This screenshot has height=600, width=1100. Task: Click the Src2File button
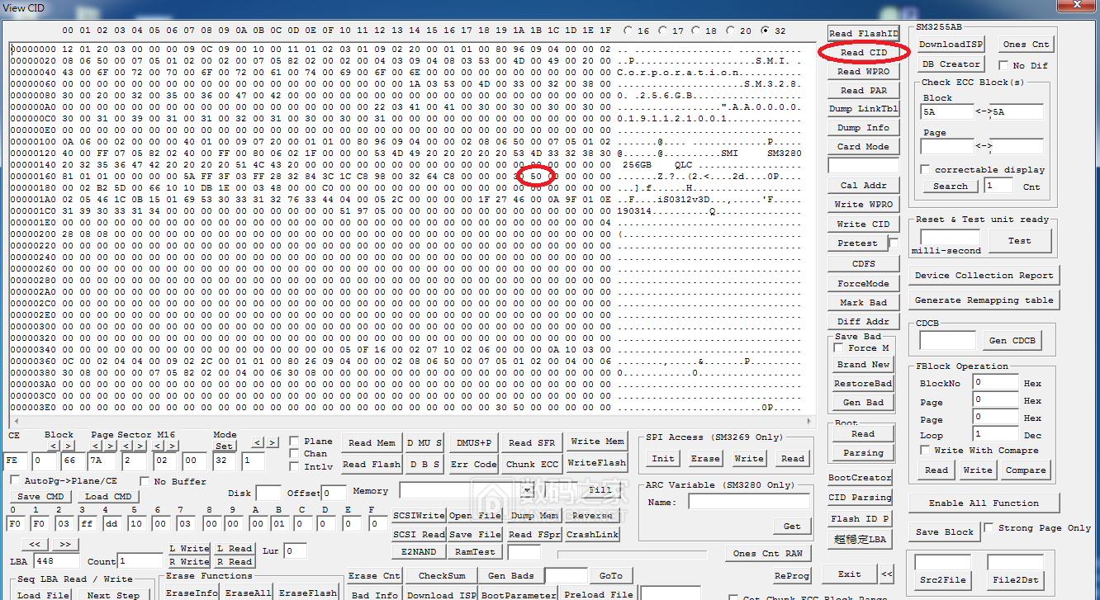pyautogui.click(x=942, y=579)
